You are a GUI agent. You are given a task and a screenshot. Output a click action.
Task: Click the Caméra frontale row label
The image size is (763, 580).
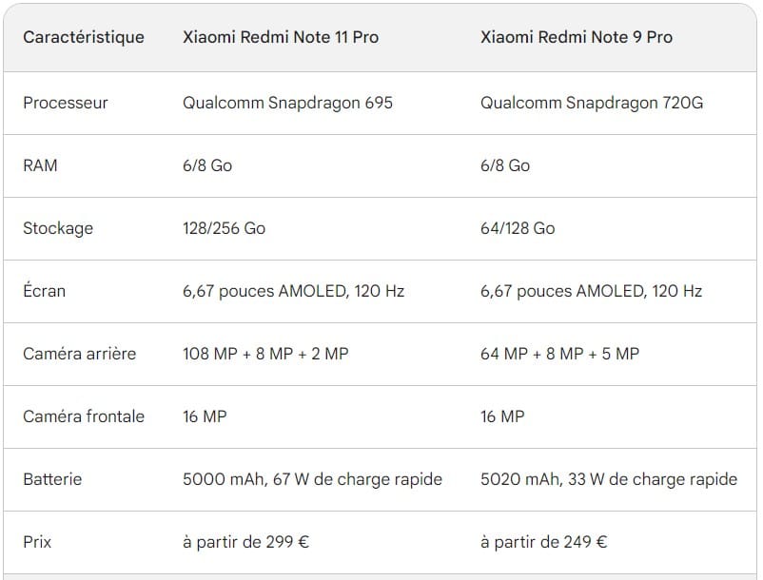84,416
